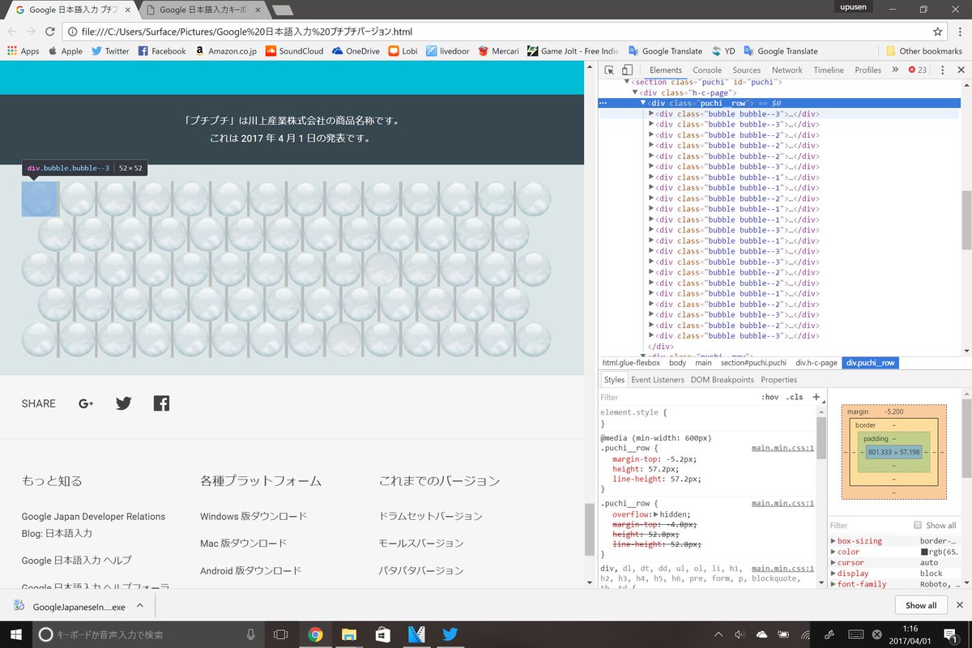Open the Windows Start menu

(x=16, y=634)
